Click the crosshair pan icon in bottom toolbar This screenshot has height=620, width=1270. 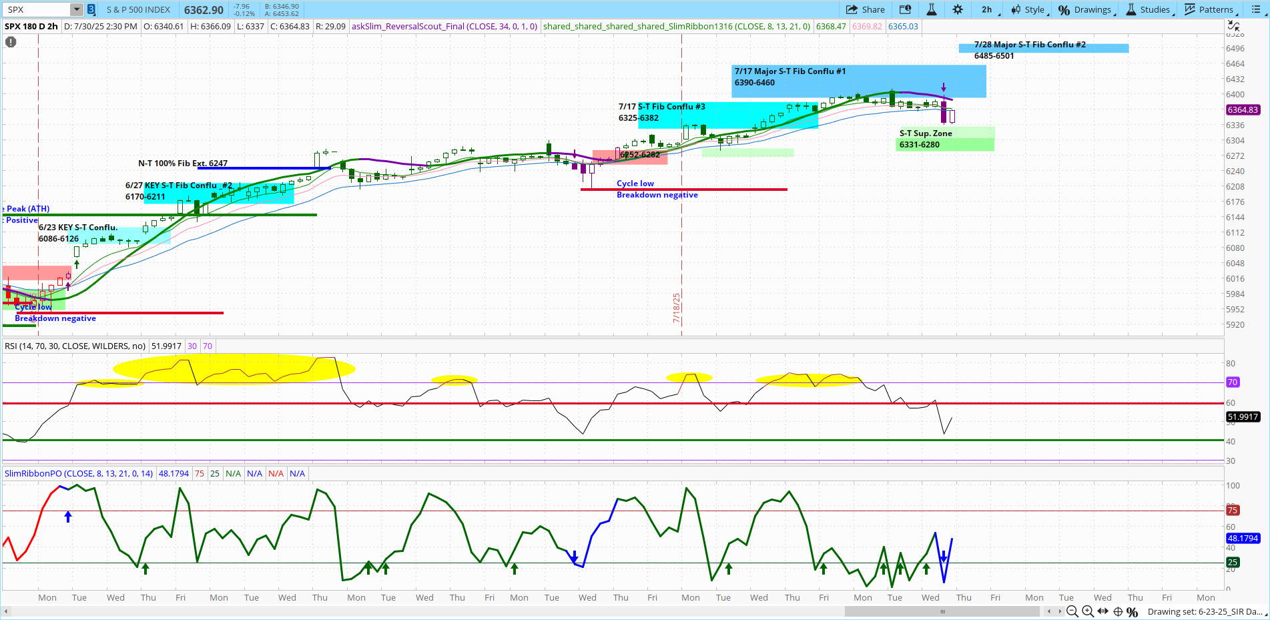1118,611
